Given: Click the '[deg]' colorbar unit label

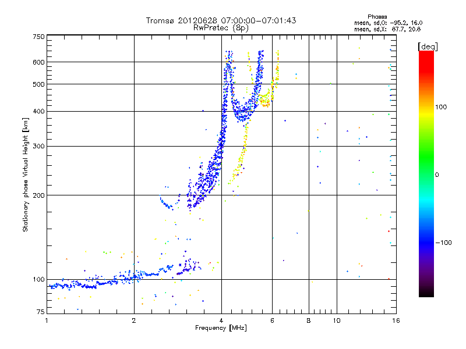Looking at the screenshot, I should point(428,47).
